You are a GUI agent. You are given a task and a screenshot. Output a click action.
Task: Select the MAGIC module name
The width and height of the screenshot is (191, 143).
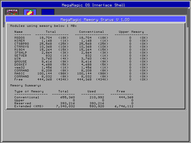19,74
